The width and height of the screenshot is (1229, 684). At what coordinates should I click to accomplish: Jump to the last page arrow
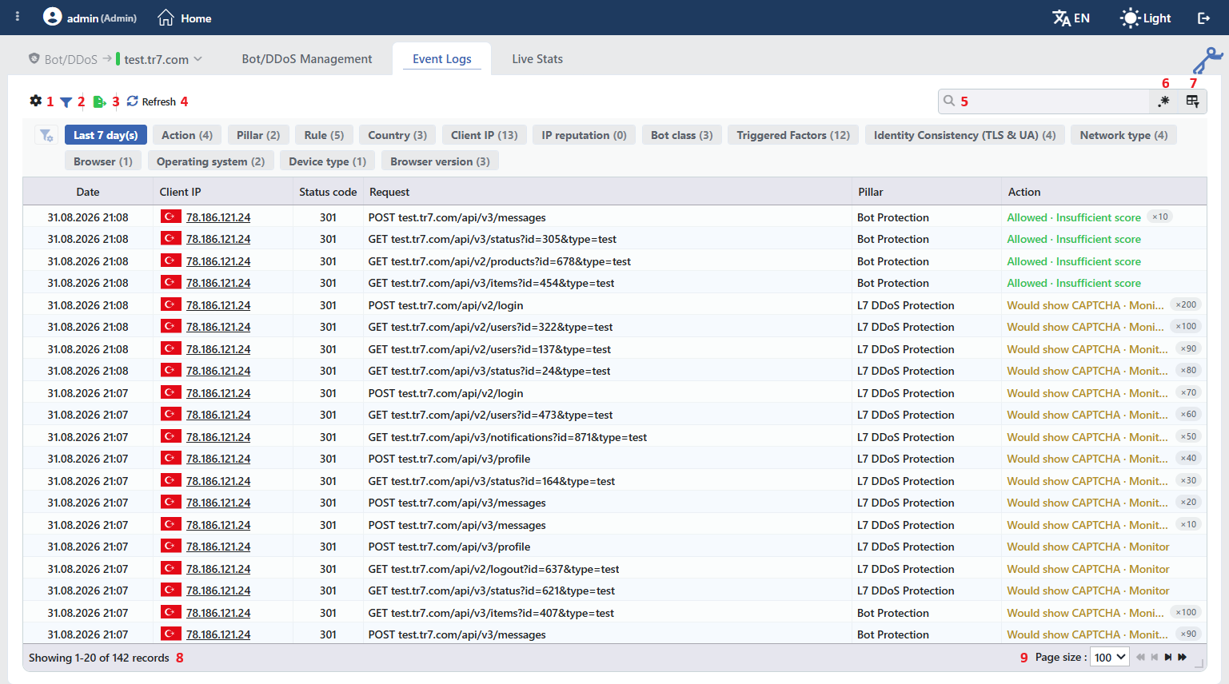(1183, 657)
